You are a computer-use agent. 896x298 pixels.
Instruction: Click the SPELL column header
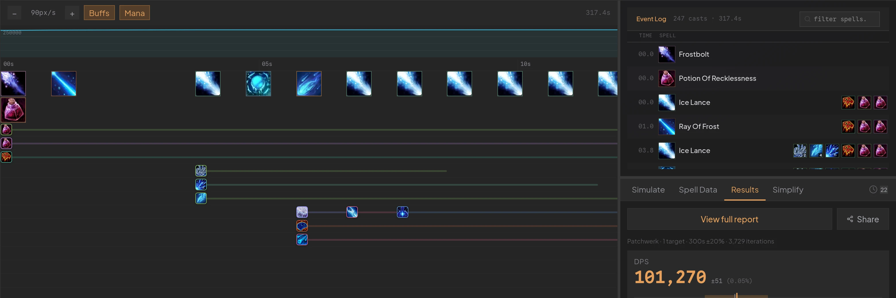click(667, 36)
